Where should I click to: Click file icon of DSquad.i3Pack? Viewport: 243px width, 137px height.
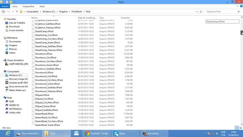[33, 95]
